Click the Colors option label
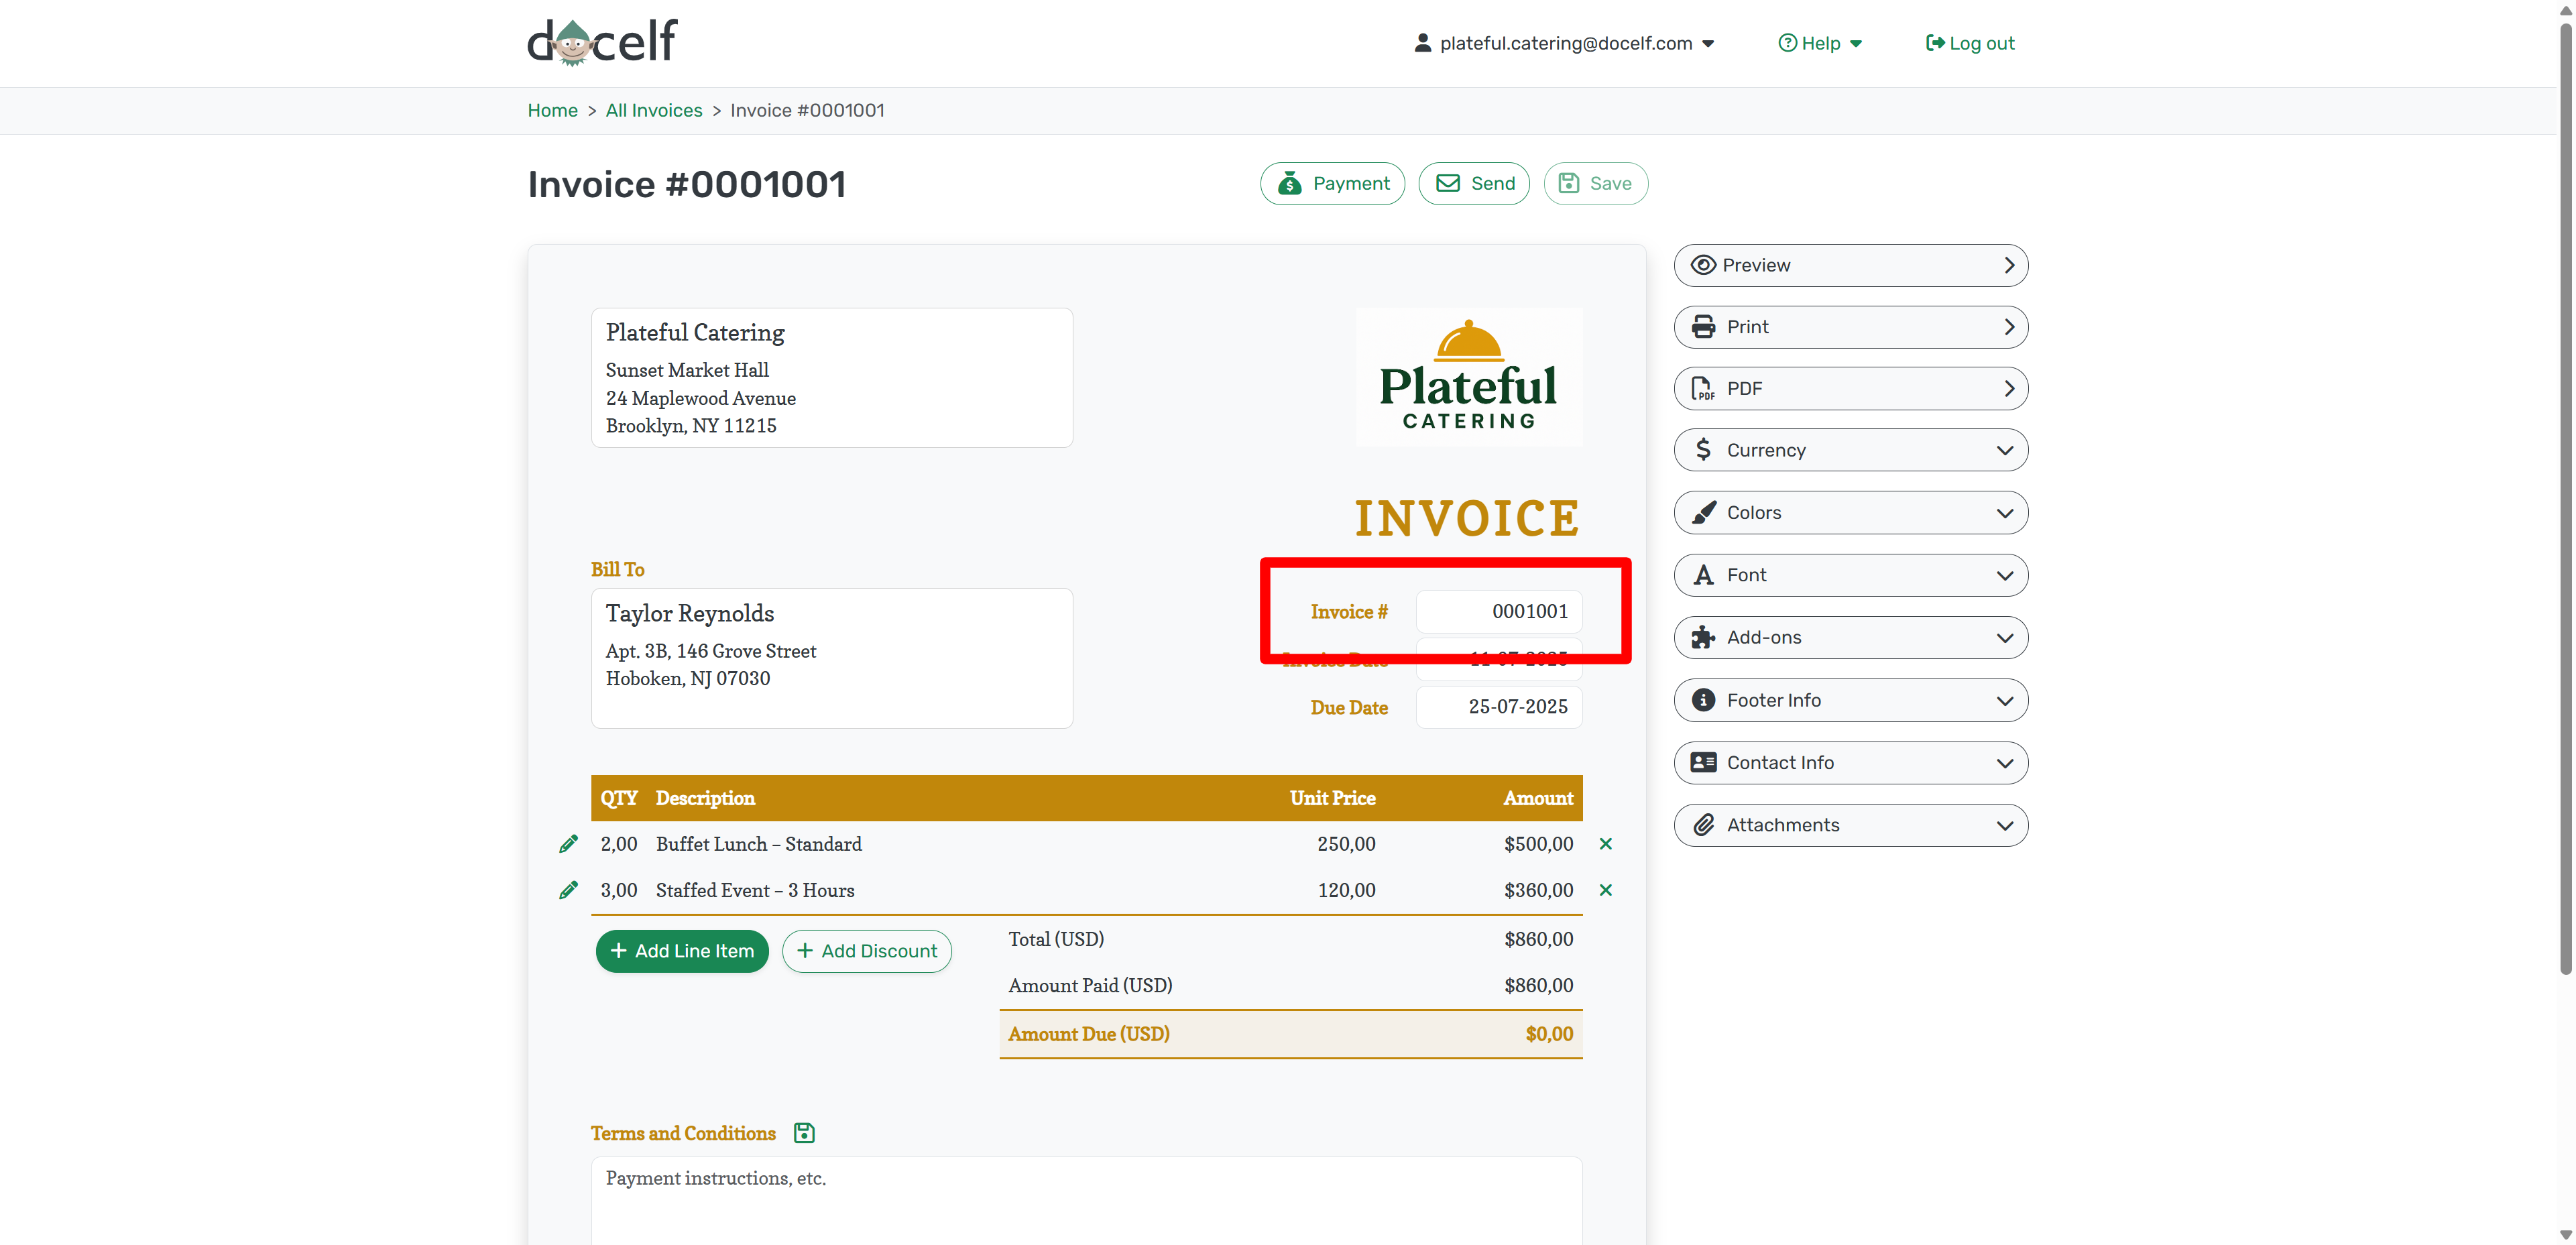The width and height of the screenshot is (2576, 1245). pos(1754,513)
